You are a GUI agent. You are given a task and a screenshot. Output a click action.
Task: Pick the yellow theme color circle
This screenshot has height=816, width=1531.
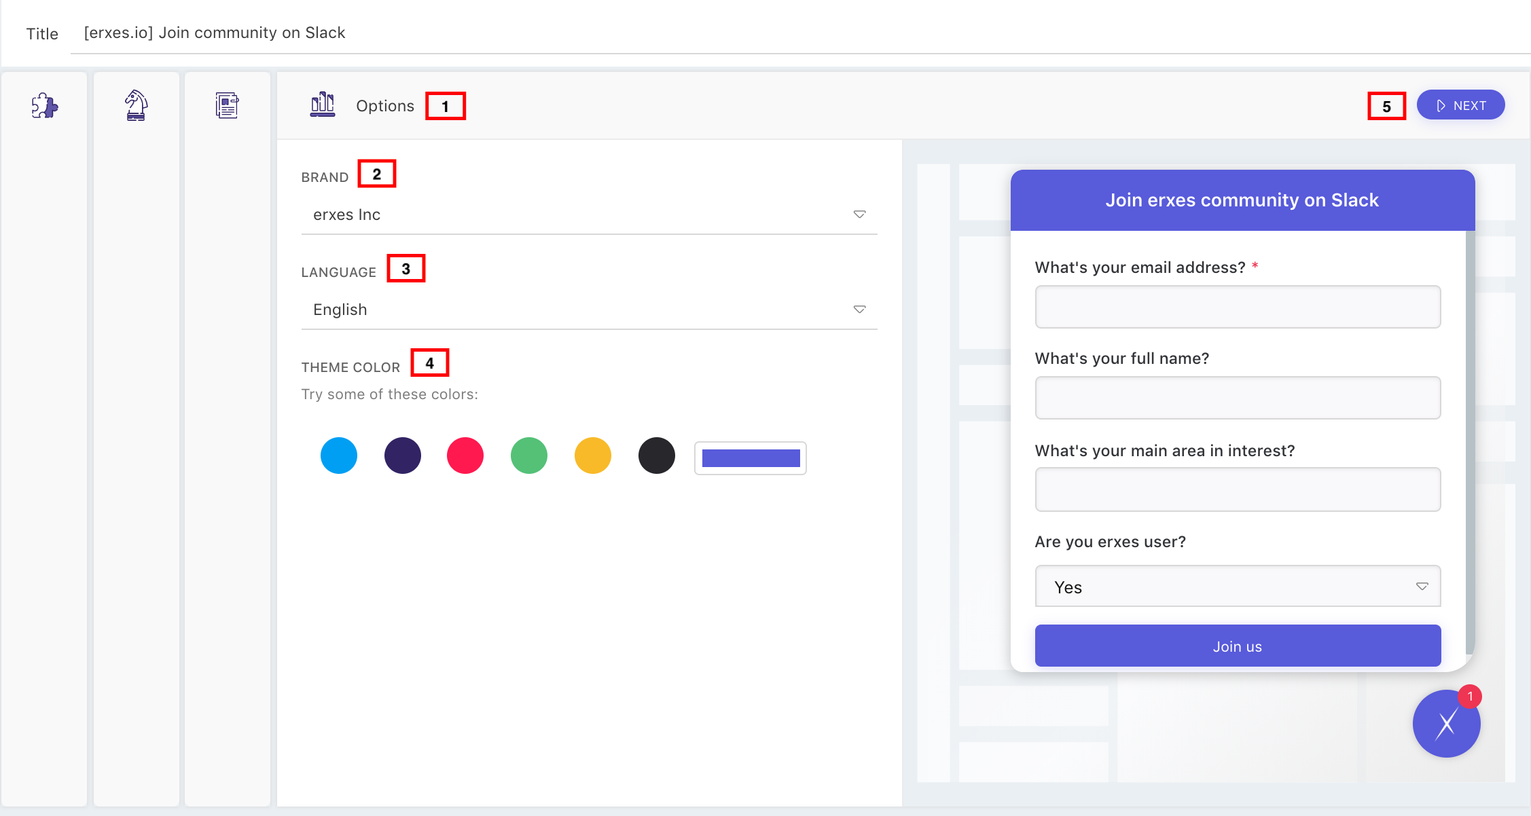(593, 456)
